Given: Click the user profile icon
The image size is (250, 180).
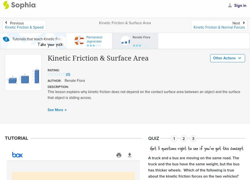Looking at the screenshot, I should pyautogui.click(x=230, y=5).
